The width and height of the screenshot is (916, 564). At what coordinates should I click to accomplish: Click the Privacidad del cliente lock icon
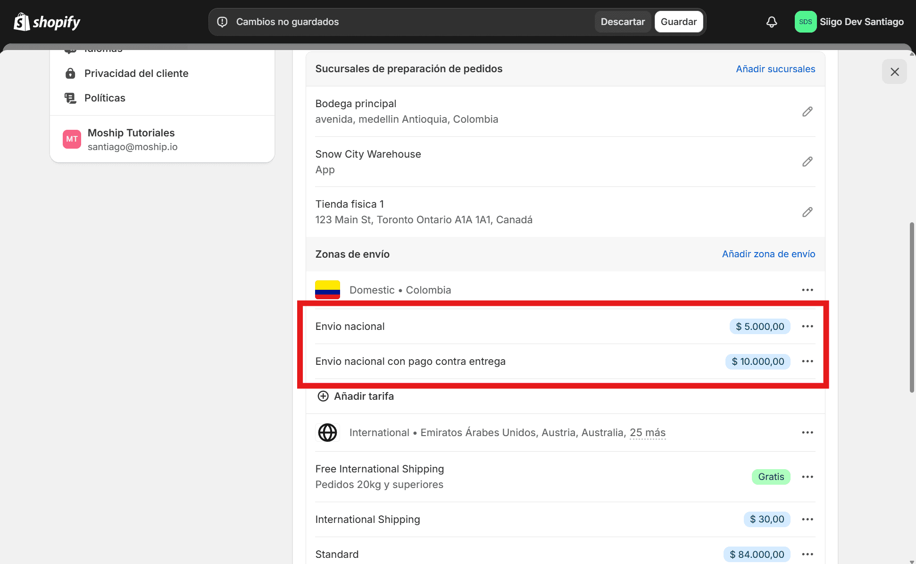pos(70,73)
